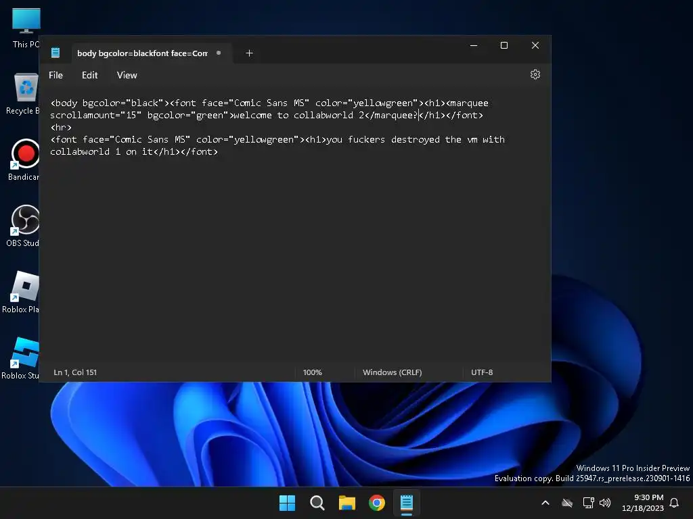Open the notification bell
This screenshot has width=693, height=519.
(674, 503)
